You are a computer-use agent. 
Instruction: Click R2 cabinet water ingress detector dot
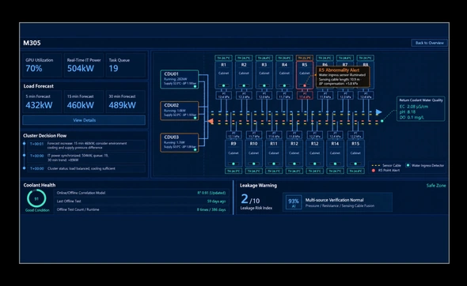pyautogui.click(x=244, y=85)
